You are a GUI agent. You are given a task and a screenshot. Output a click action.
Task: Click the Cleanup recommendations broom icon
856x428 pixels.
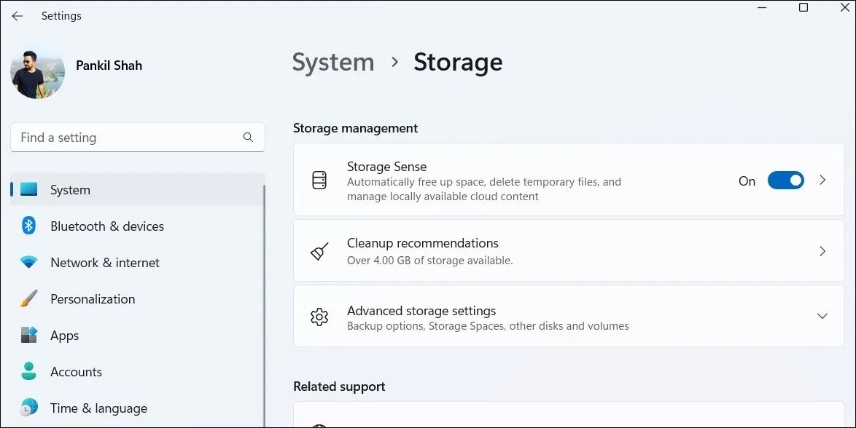pyautogui.click(x=319, y=250)
